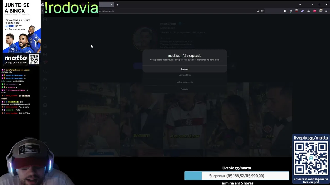Bookmark this page with star icon

[x=262, y=11]
